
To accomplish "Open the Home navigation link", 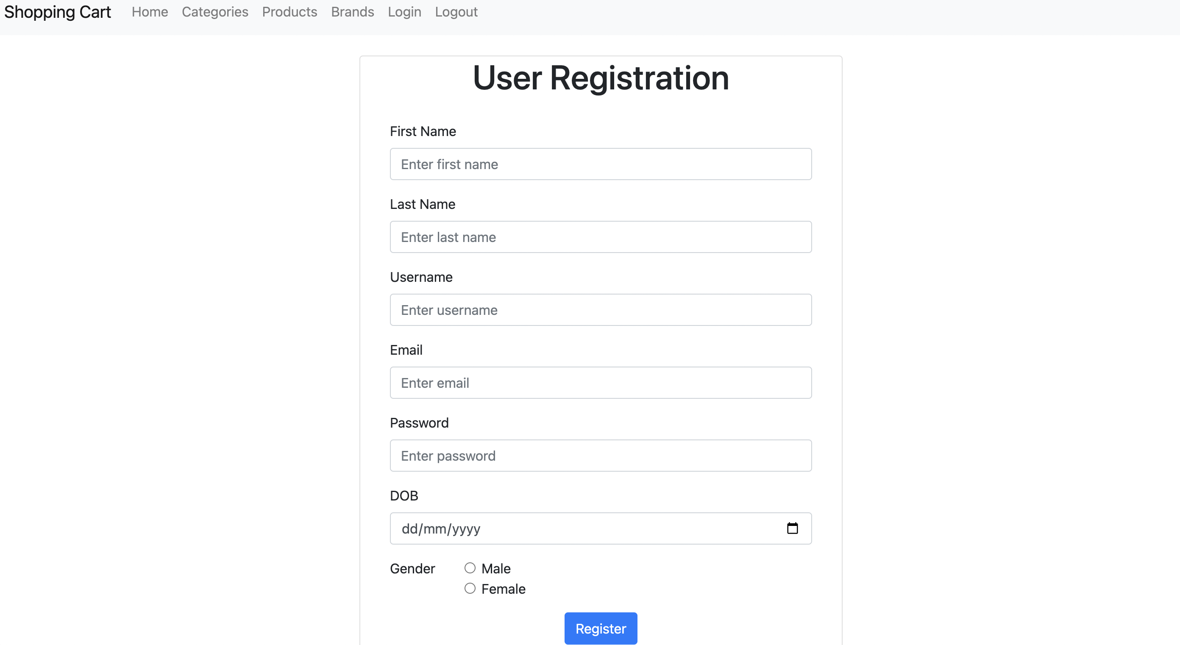I will [149, 12].
